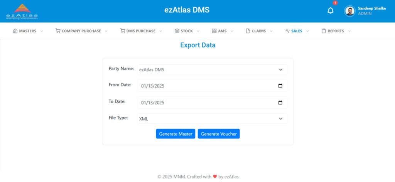Click the Export Data heading
The width and height of the screenshot is (395, 182).
click(198, 45)
